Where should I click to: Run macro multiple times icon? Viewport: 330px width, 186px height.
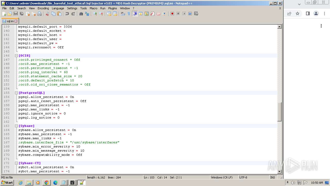pos(190,14)
